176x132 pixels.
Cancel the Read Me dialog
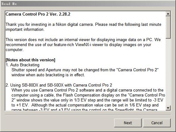click(157, 123)
